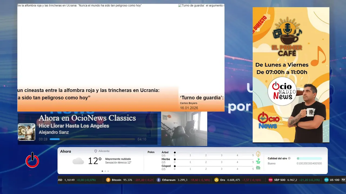Click the Árbol pollen level slider
346x194 pixels.
(214, 153)
